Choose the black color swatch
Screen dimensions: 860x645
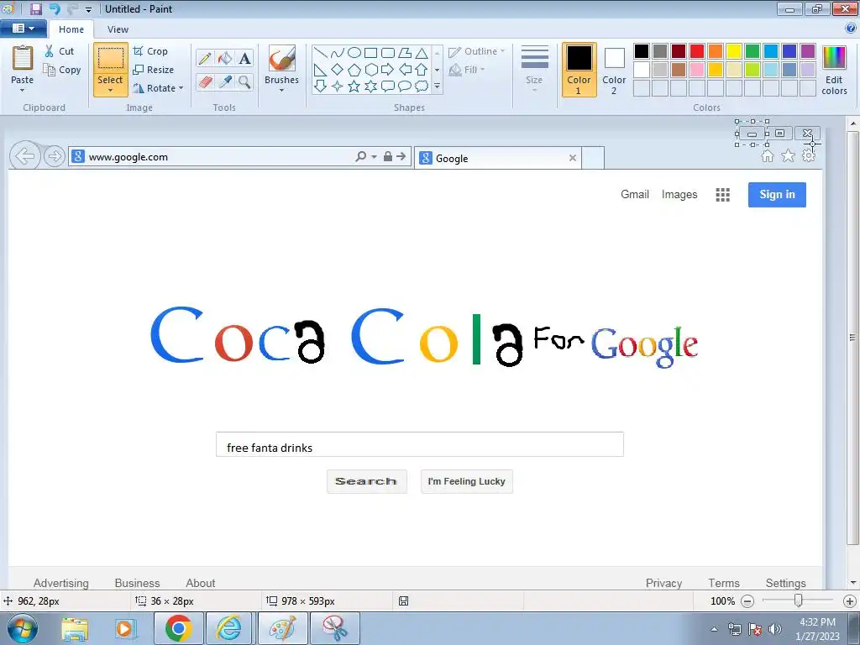(642, 51)
